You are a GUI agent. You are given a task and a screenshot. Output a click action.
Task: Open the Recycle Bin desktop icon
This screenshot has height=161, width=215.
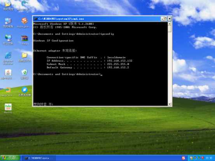[x=24, y=74]
